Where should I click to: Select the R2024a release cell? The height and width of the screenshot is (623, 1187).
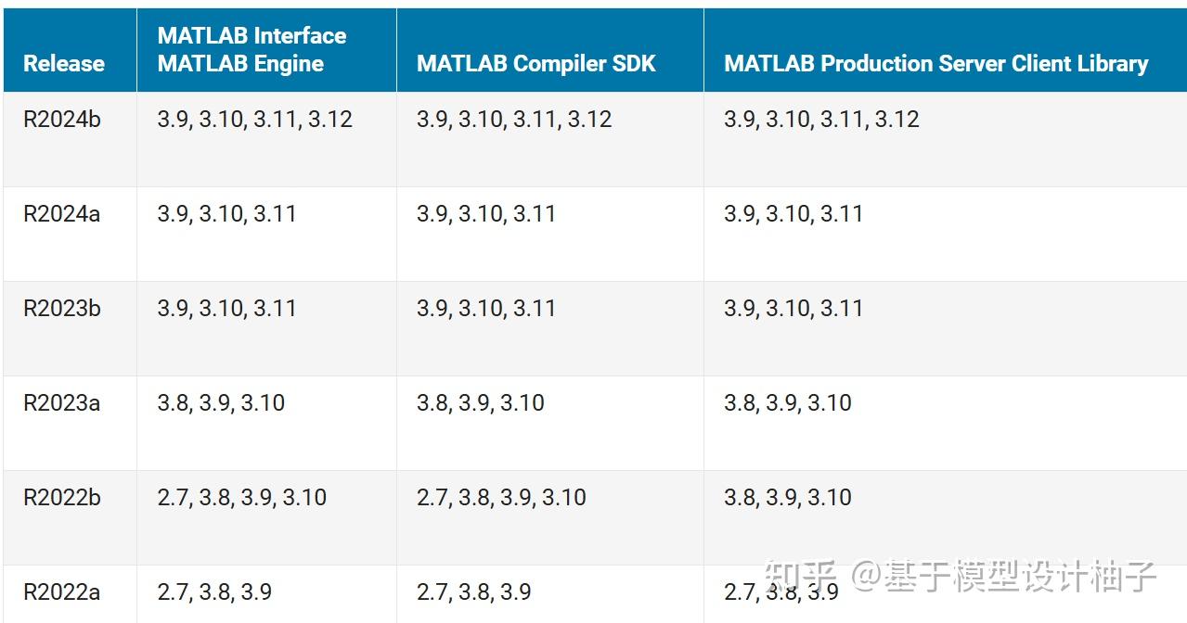coord(61,214)
